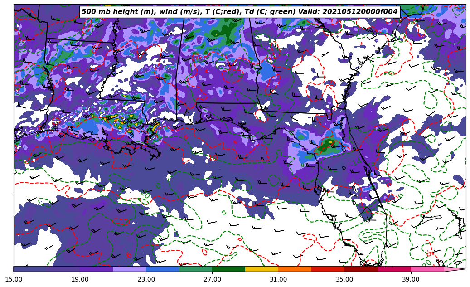Select the 35.00 colorbar tick label
The height and width of the screenshot is (287, 470).
click(344, 279)
